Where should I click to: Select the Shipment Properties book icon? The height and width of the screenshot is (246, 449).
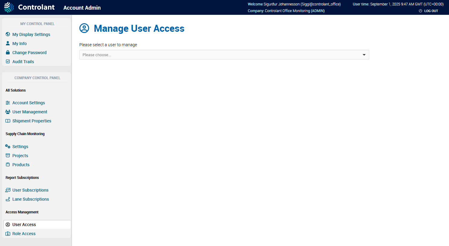(8, 121)
